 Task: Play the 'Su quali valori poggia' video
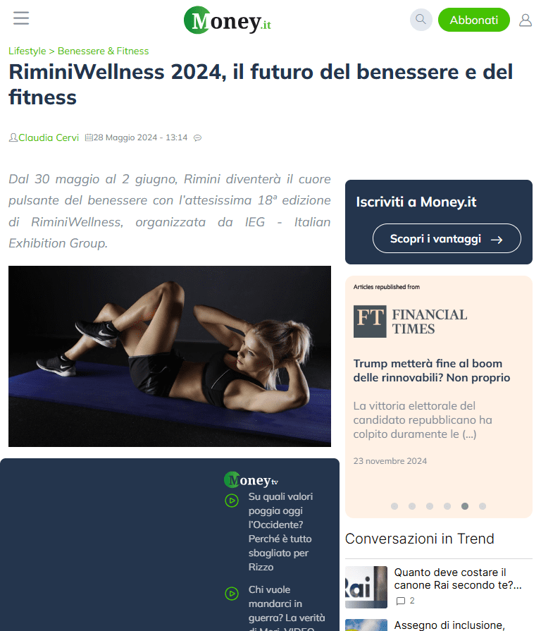coord(232,501)
